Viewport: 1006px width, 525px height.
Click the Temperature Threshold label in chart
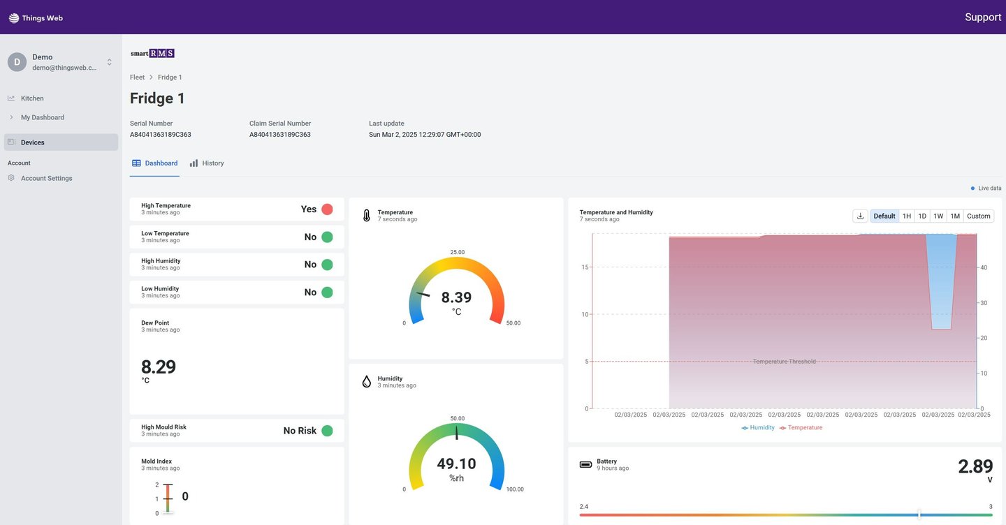pos(785,362)
